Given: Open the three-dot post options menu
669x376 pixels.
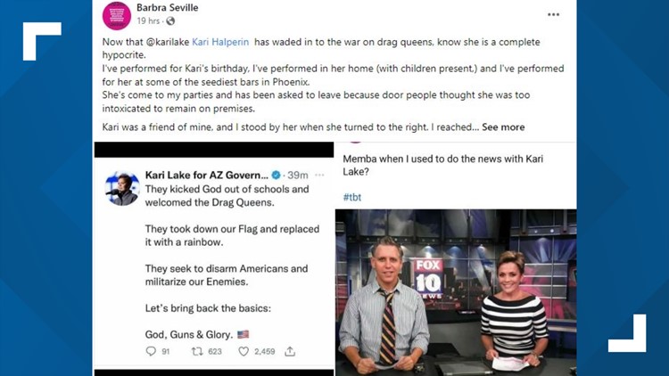Looking at the screenshot, I should coord(553,14).
